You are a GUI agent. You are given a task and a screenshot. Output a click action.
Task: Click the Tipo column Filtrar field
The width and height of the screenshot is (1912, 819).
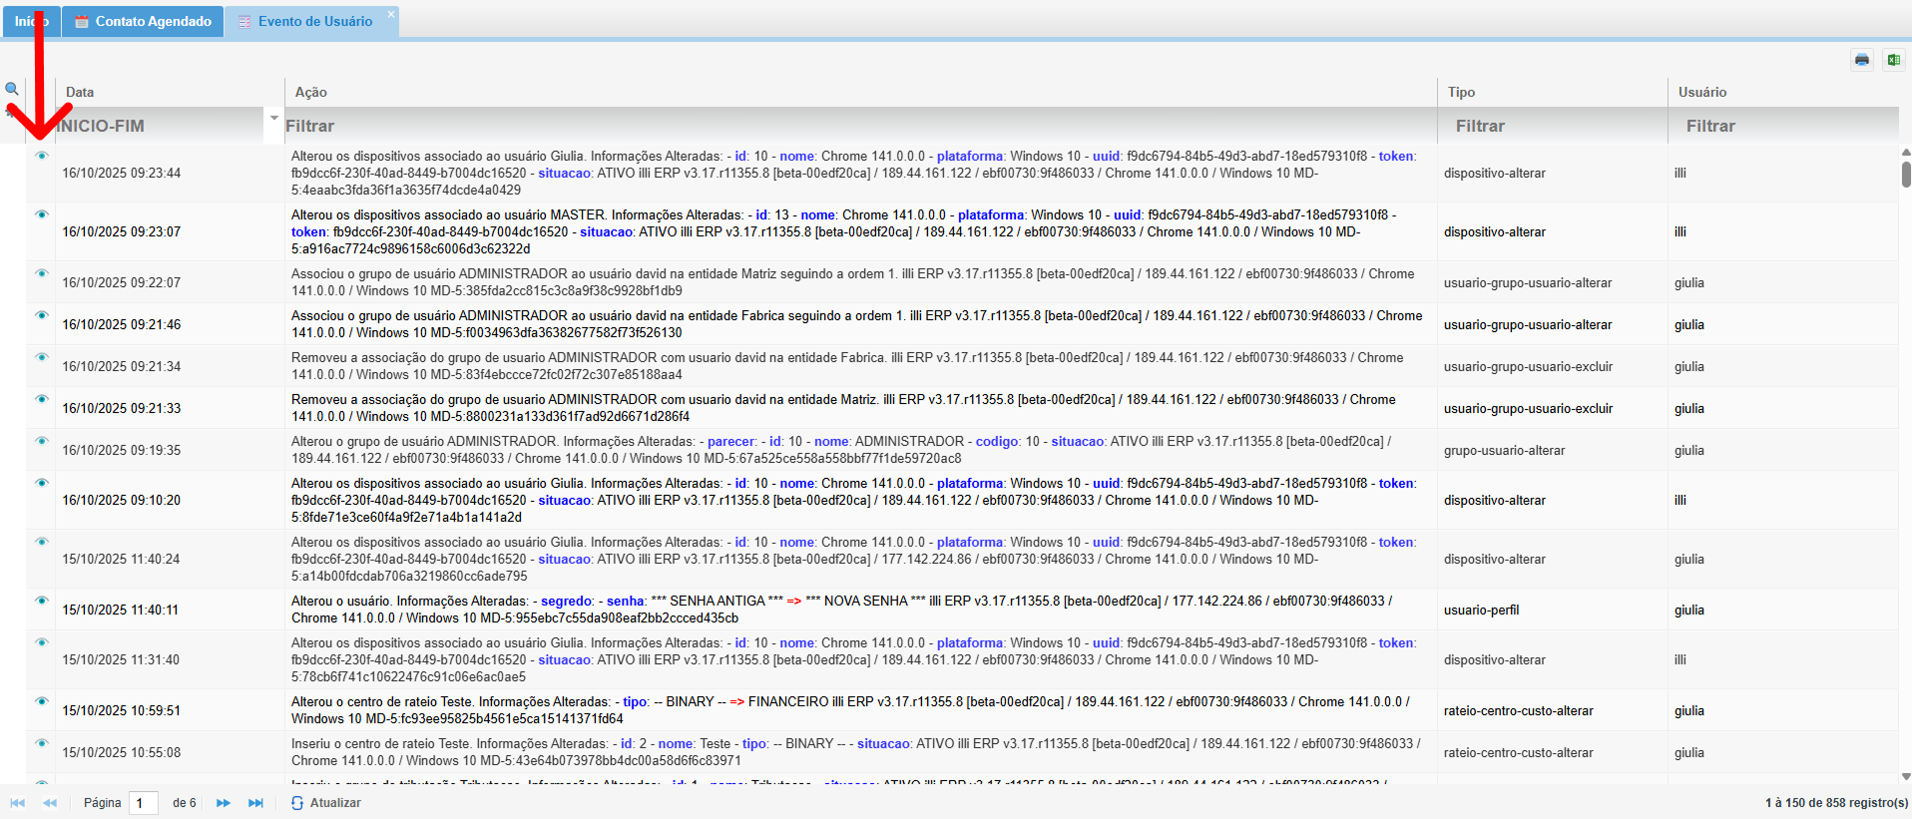point(1552,126)
